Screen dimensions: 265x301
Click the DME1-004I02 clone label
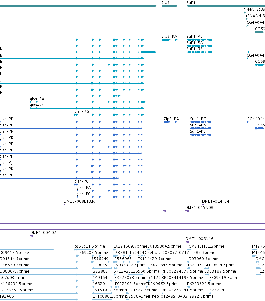pyautogui.click(x=43, y=233)
